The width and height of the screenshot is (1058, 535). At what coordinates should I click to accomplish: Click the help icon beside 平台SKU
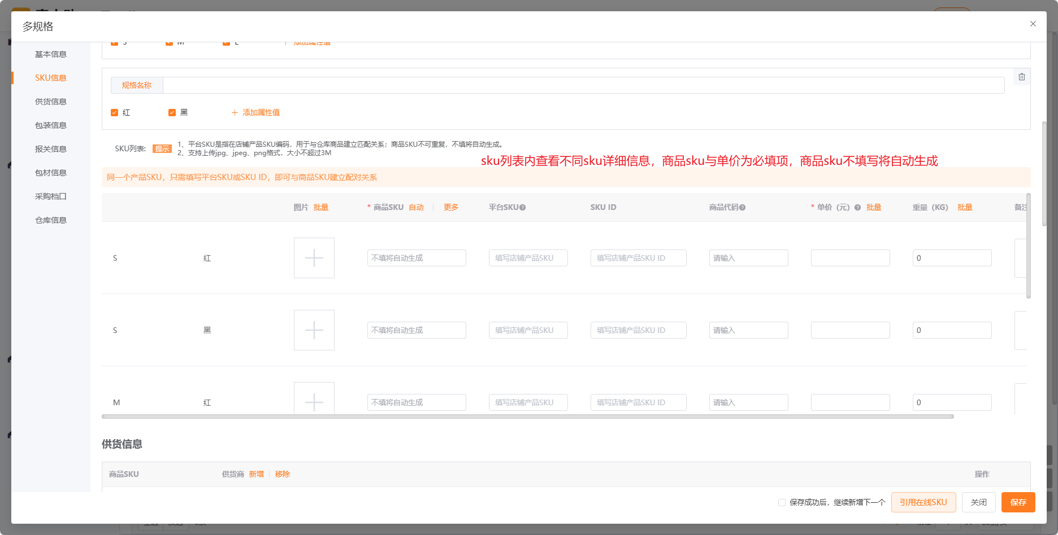tap(522, 208)
